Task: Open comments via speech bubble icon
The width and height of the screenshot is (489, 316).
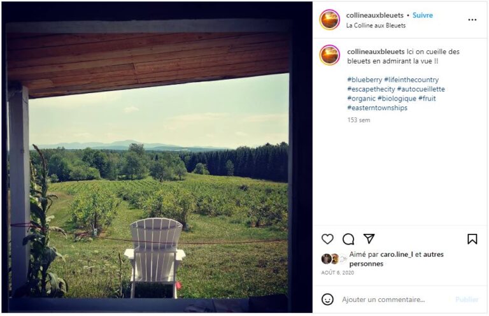Action: pos(348,239)
